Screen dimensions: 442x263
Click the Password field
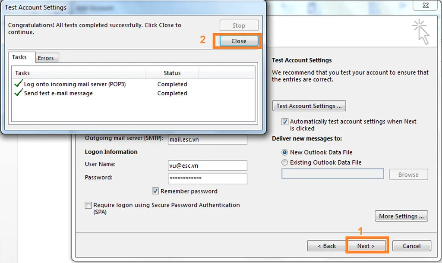point(208,178)
